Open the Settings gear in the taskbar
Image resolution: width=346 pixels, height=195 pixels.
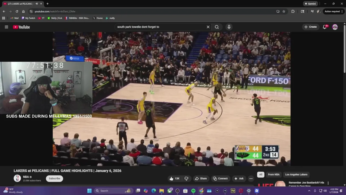point(249,191)
